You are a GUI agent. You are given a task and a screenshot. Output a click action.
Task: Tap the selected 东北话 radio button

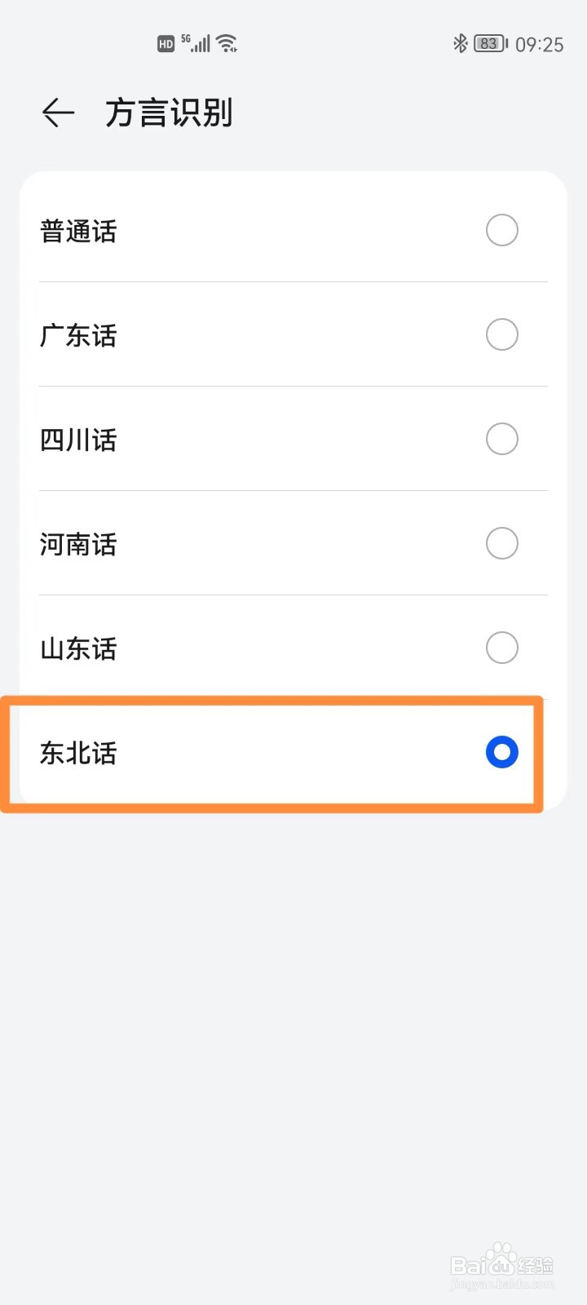(501, 752)
